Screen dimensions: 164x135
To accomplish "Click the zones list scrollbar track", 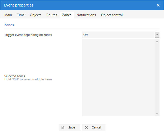I will [x=157, y=77].
